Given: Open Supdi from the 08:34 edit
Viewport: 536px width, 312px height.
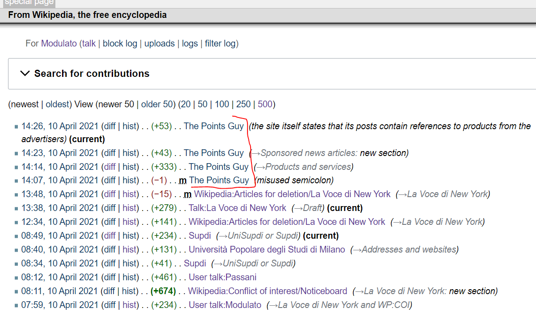Looking at the screenshot, I should point(195,263).
